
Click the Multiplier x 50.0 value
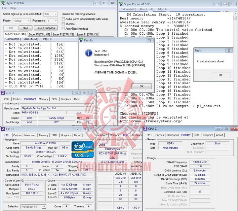click(x=32, y=189)
